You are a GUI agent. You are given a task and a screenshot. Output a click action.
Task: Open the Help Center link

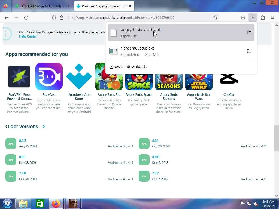pos(28,36)
